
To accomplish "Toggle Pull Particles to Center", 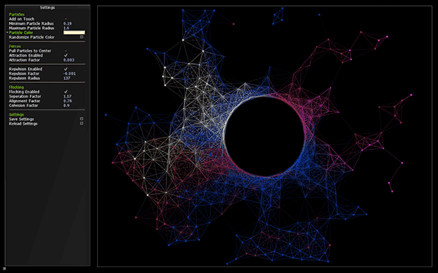I will [66, 51].
